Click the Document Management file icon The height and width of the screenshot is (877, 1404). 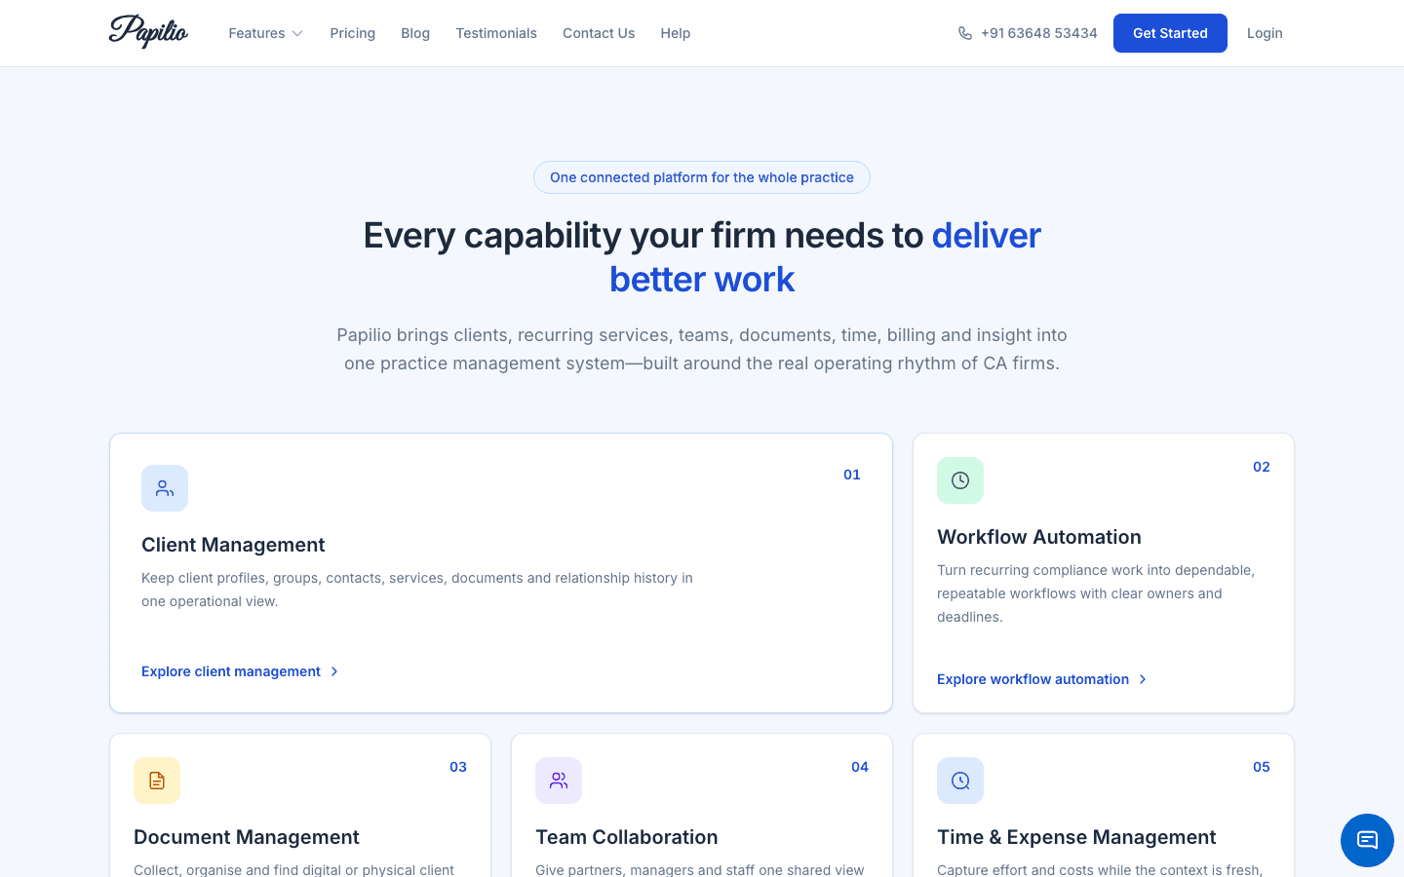(157, 781)
